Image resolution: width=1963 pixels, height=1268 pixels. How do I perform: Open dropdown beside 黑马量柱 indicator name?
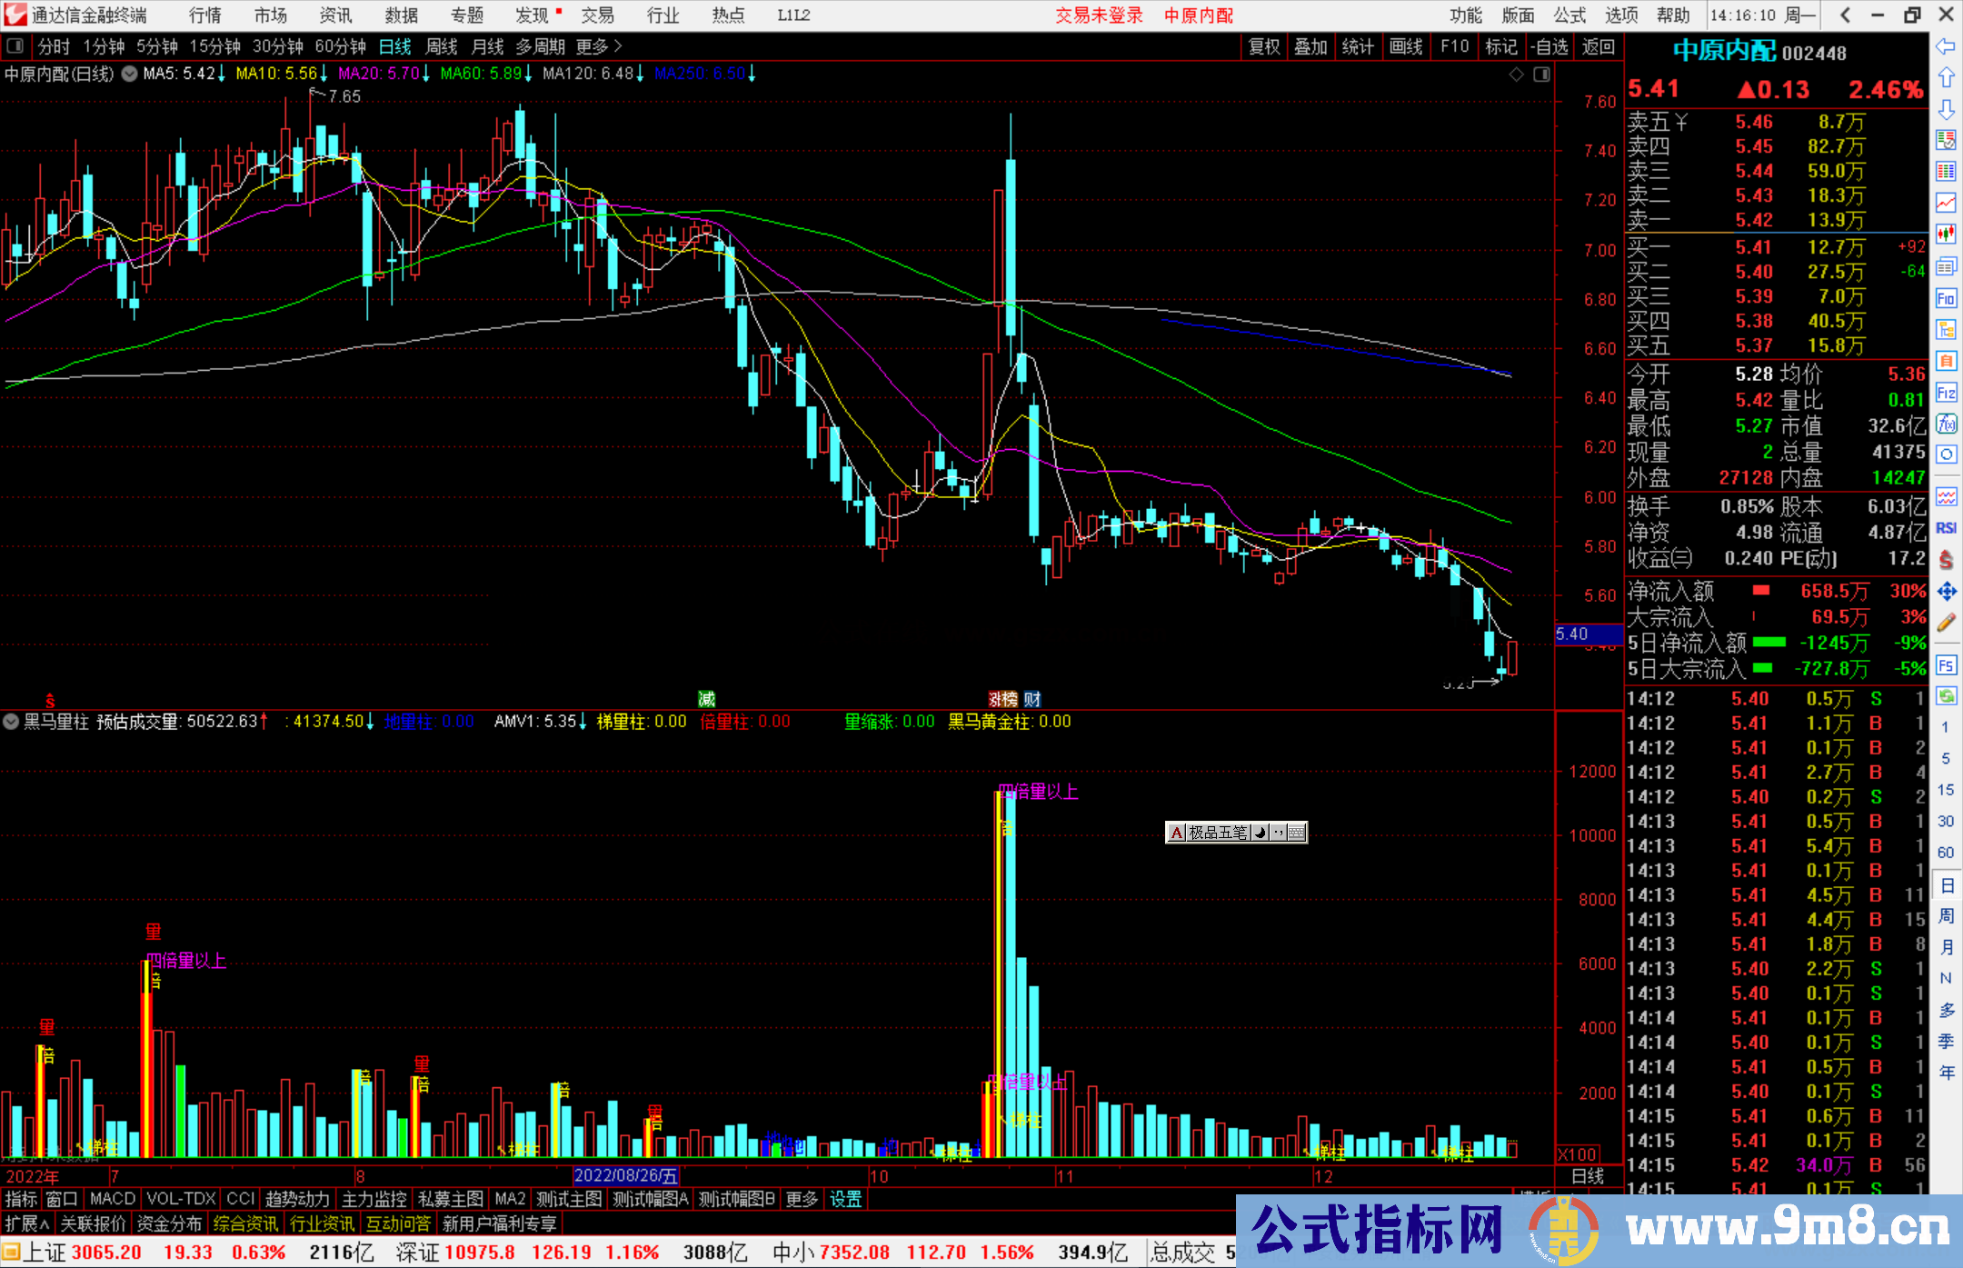click(x=11, y=722)
